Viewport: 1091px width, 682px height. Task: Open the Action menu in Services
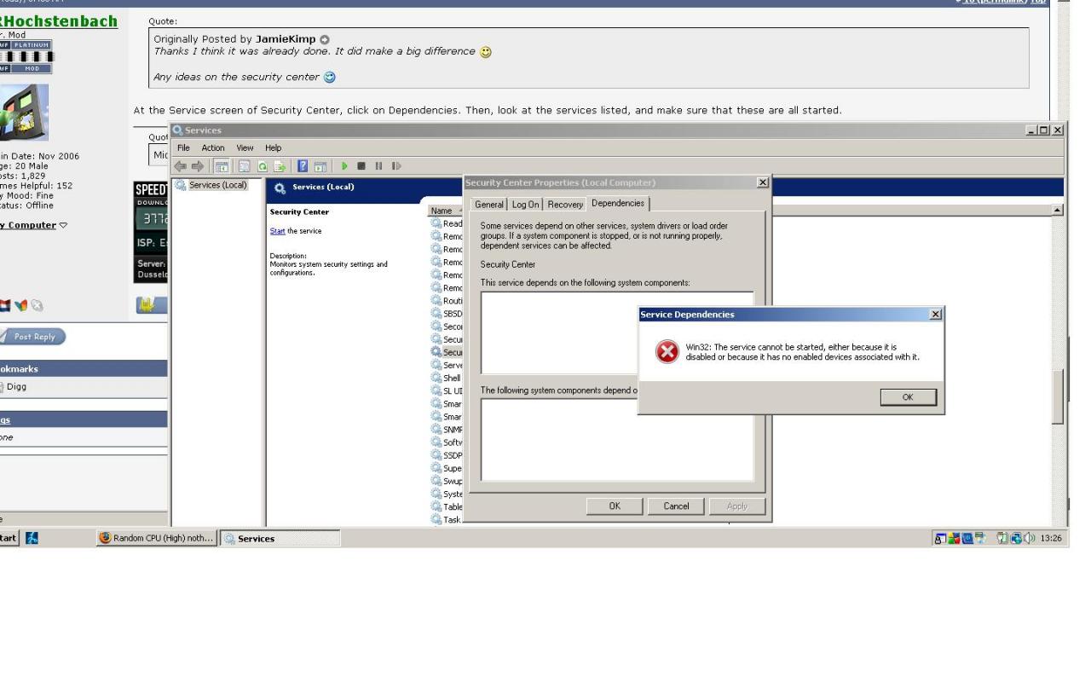point(213,148)
